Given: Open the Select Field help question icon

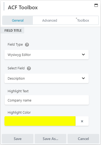Looking at the screenshot, I should tap(29, 69).
